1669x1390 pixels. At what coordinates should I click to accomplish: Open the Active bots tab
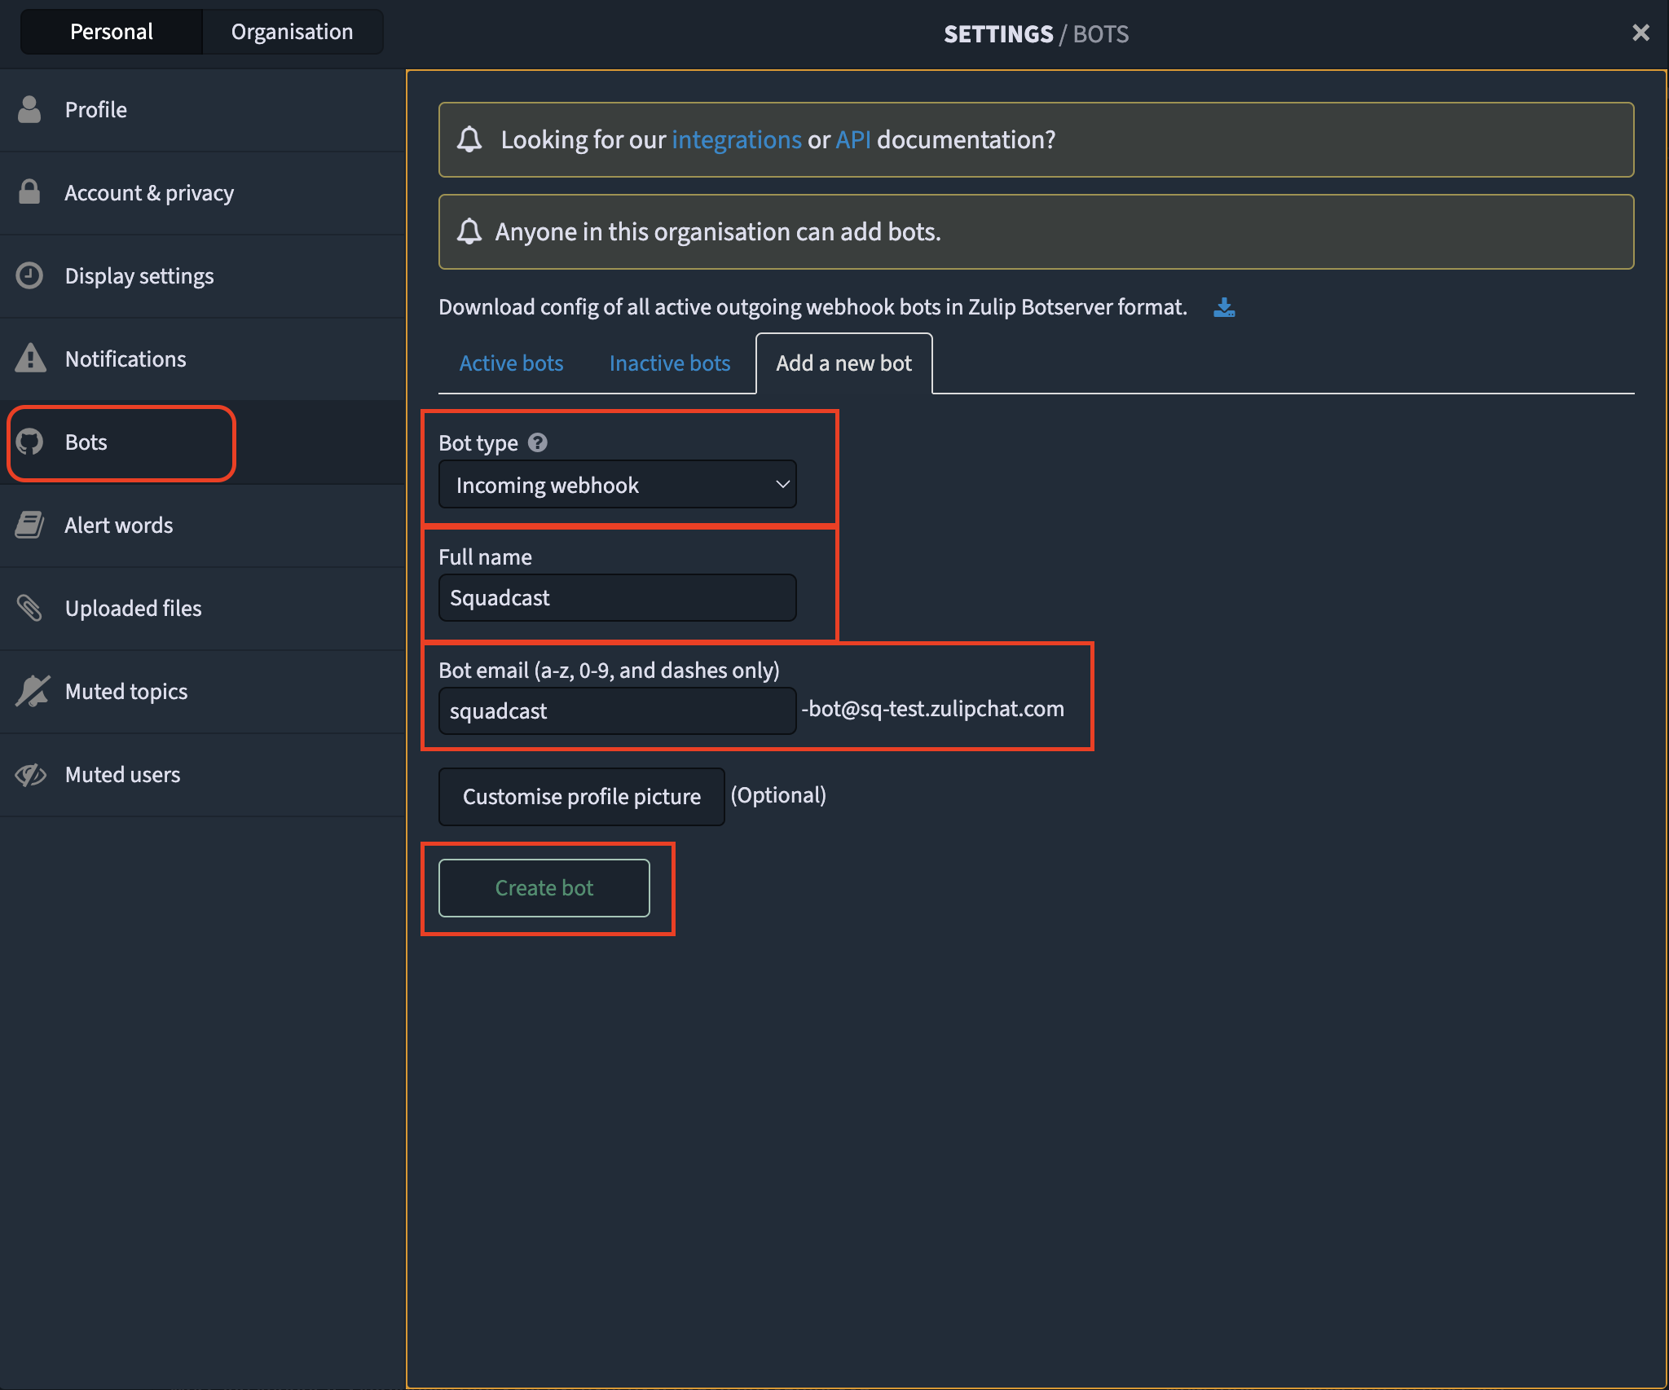511,363
